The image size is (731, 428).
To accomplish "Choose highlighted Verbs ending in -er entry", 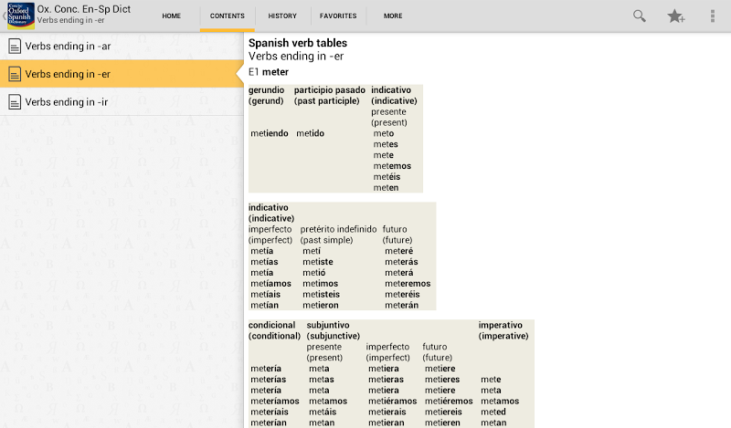I will (69, 74).
